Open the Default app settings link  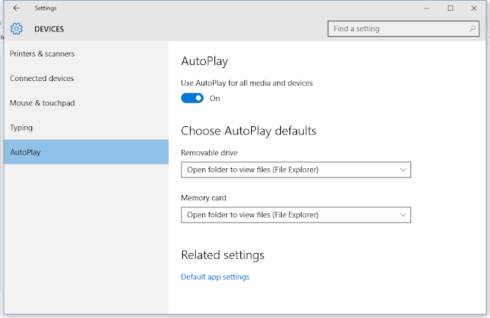[x=214, y=277]
